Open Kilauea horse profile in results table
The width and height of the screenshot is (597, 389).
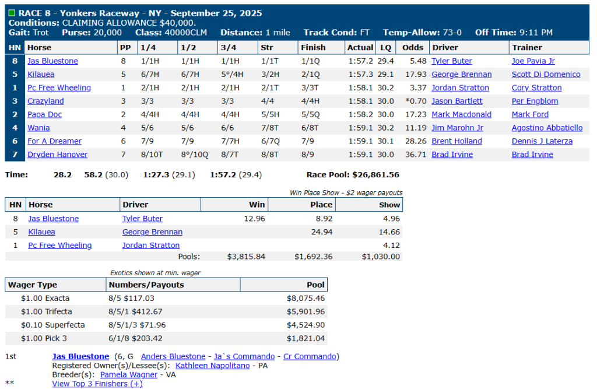(42, 75)
